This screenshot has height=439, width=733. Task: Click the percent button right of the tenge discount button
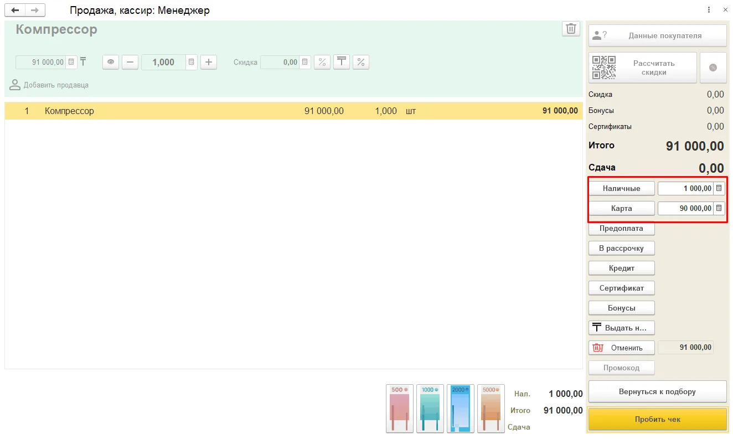click(361, 62)
